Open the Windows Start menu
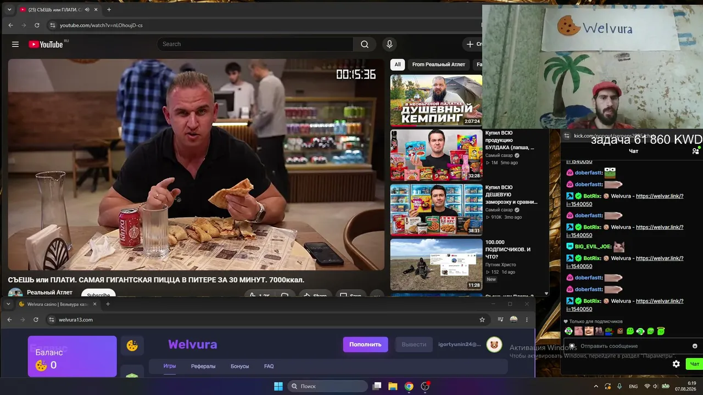703x395 pixels. tap(278, 386)
